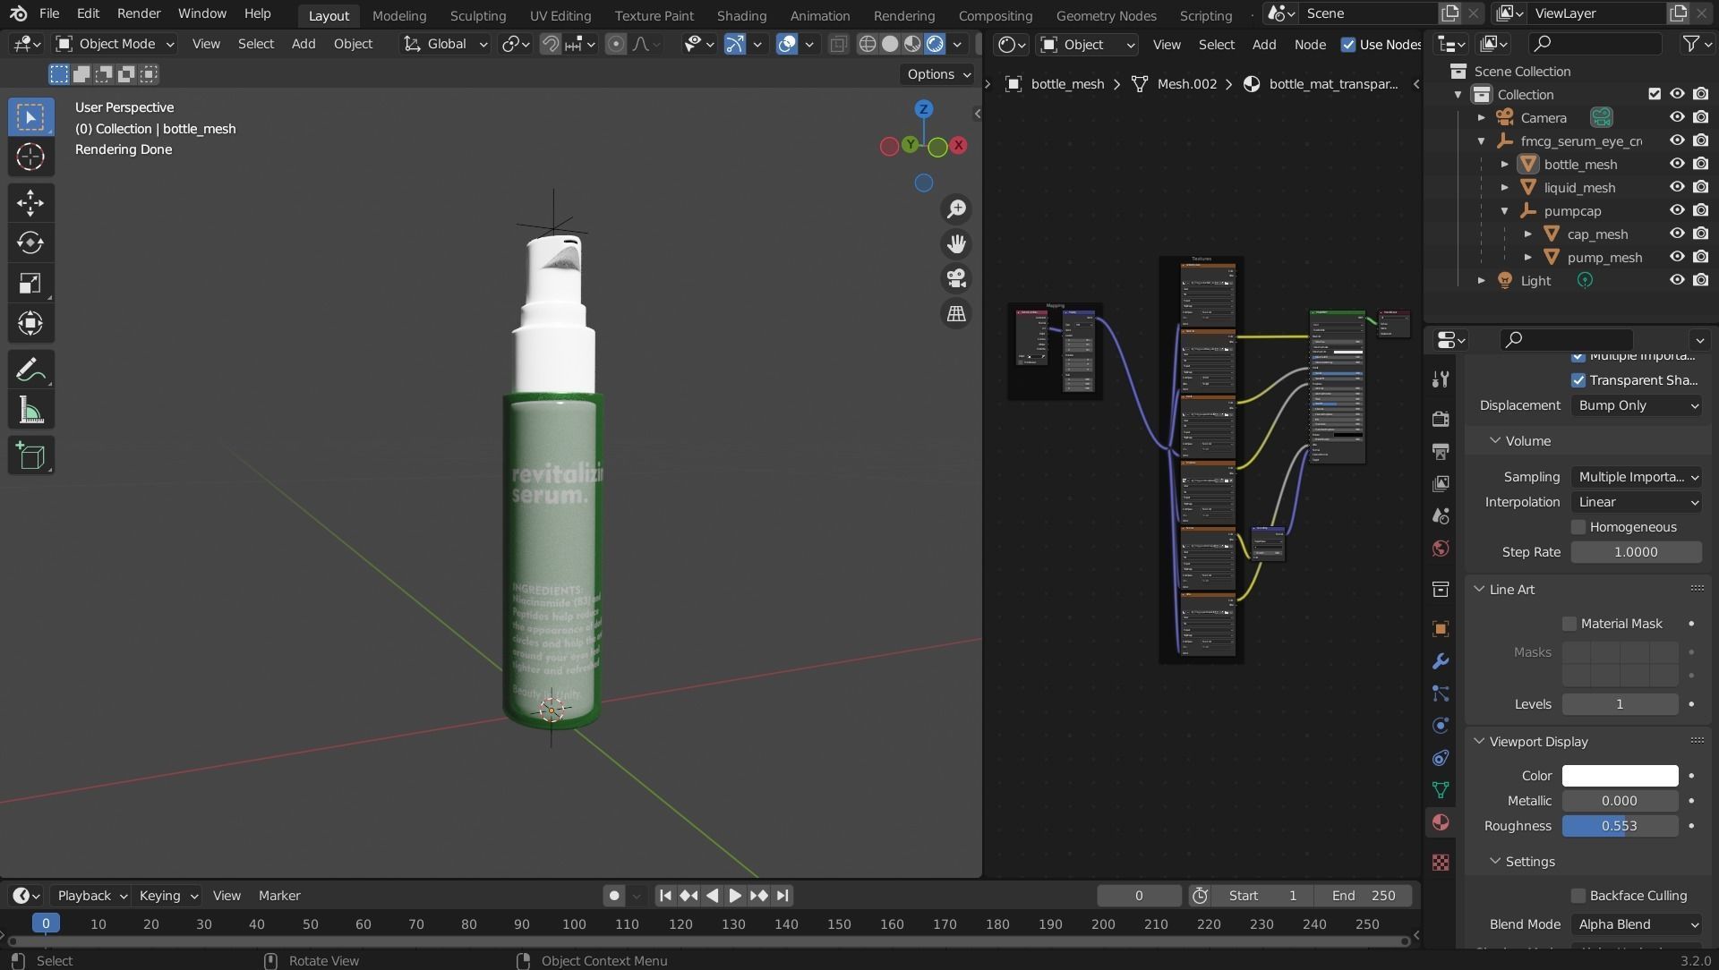
Task: Open the viewport Add menu
Action: click(304, 44)
